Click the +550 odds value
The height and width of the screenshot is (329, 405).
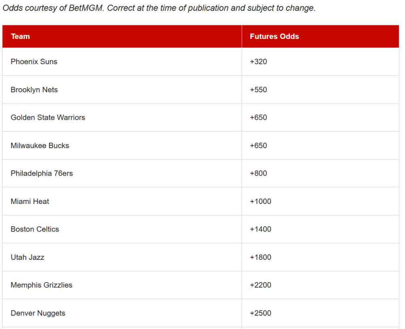coord(258,90)
